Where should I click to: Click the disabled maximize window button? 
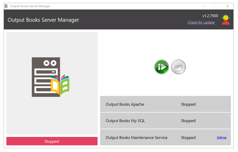(216, 6)
